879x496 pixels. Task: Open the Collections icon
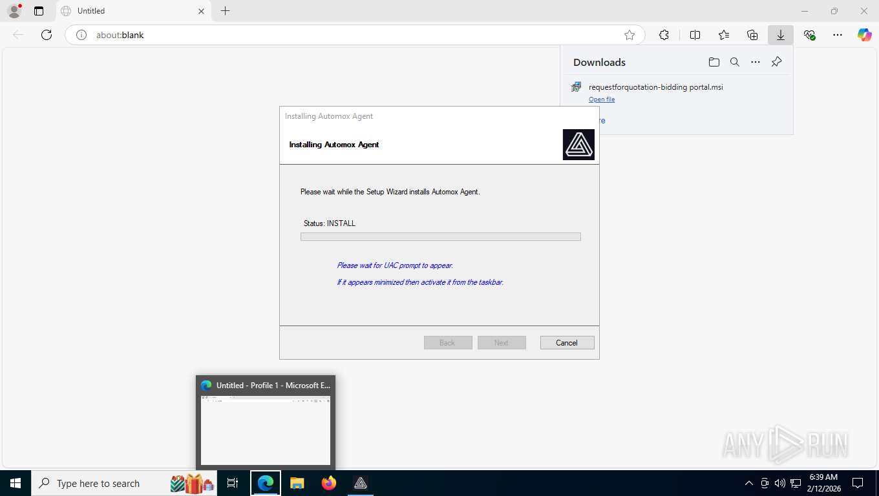[752, 35]
